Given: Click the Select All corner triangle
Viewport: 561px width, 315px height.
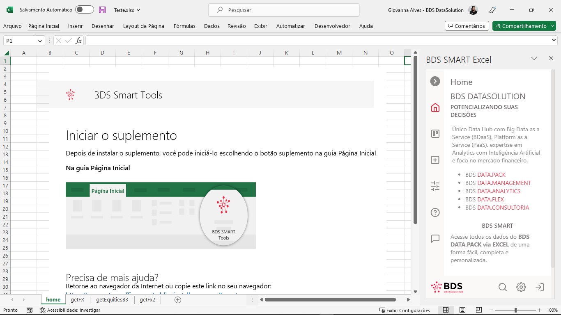Looking at the screenshot, I should [x=6, y=52].
